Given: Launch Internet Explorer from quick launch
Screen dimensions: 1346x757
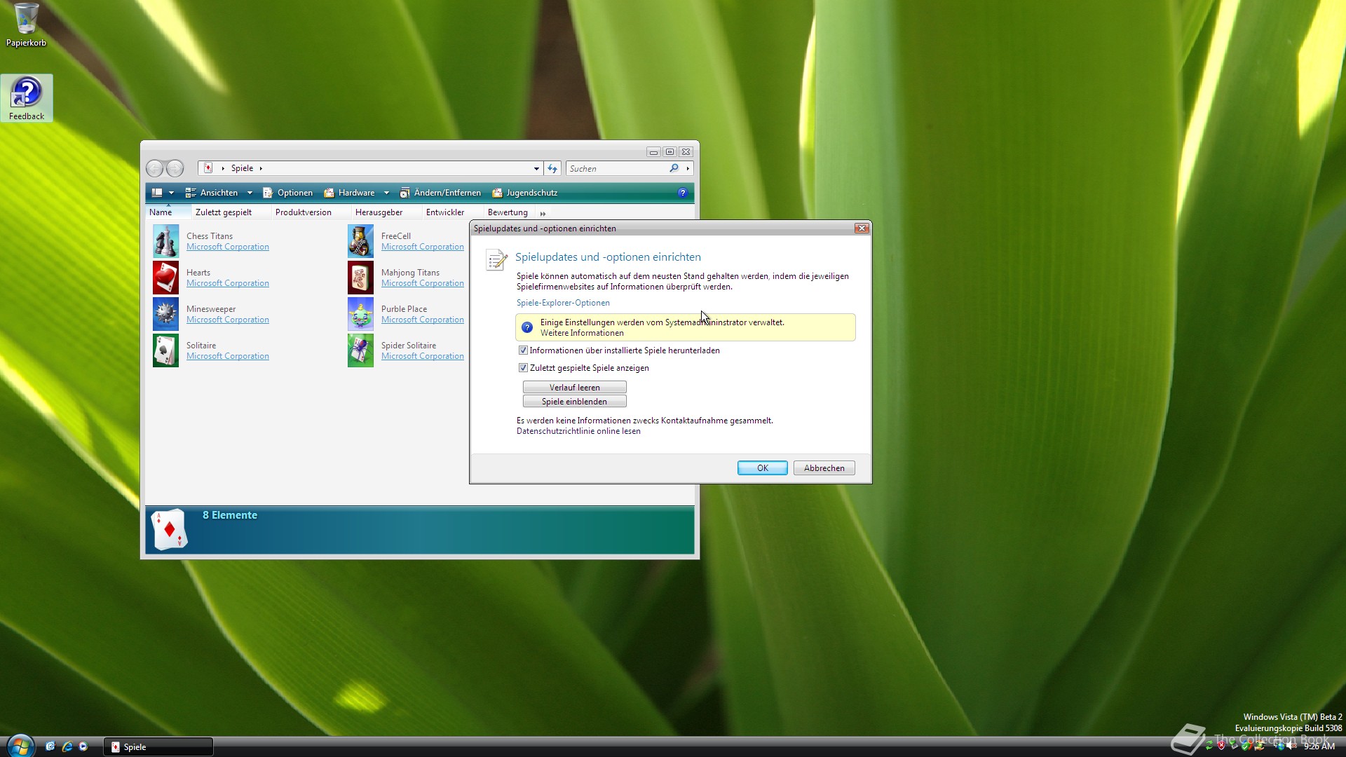Looking at the screenshot, I should tap(67, 746).
